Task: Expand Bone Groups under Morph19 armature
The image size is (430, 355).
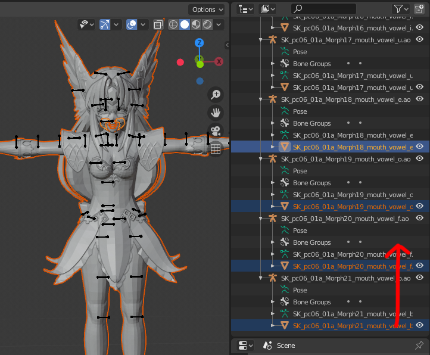Action: 273,183
